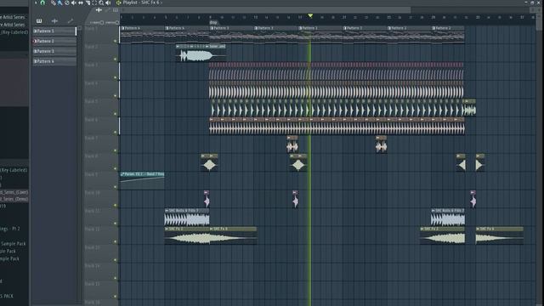Toggle the snap magnet icon

coord(42,3)
